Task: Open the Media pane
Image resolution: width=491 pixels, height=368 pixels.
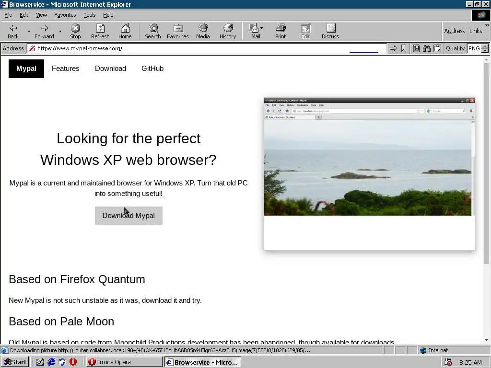Action: click(203, 31)
